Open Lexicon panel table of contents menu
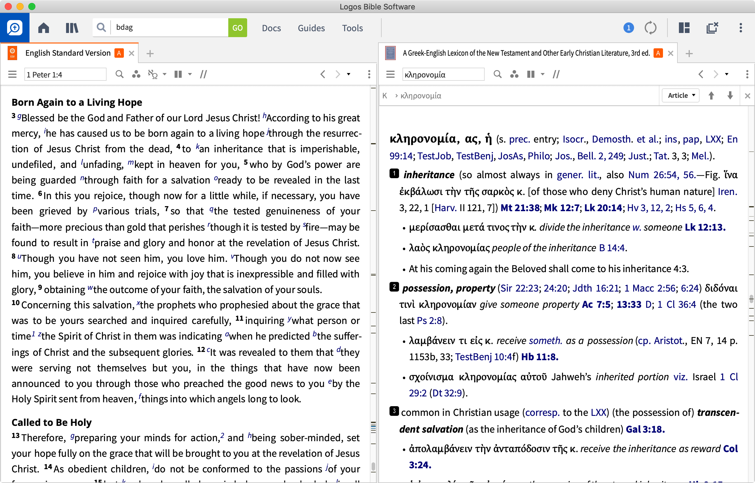Screen dimensions: 755x483 (x=390, y=74)
